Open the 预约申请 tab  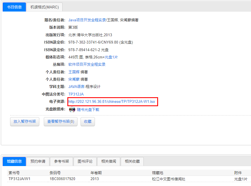[38, 161]
